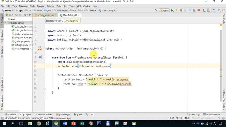Toggle the Structure side panel
226x127 pixels.
2,36
